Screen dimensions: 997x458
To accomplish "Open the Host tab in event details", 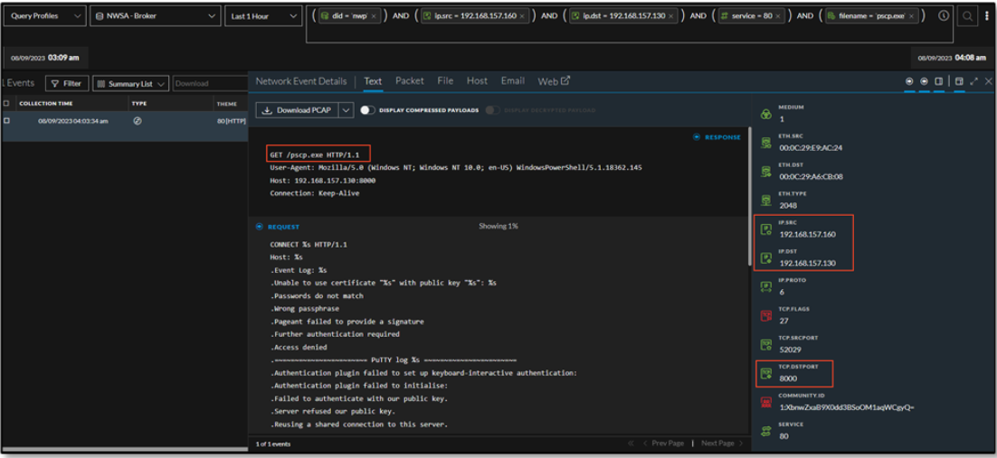I will [x=477, y=81].
